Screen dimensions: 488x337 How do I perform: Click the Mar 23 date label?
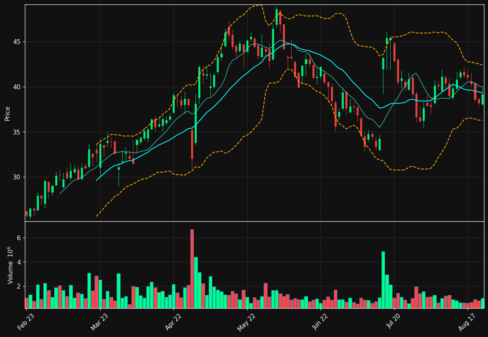[99, 323]
